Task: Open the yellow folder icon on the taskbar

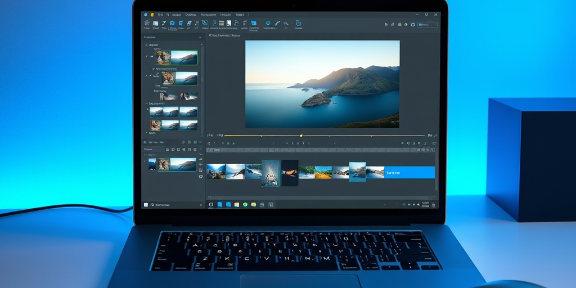Action: (x=254, y=205)
